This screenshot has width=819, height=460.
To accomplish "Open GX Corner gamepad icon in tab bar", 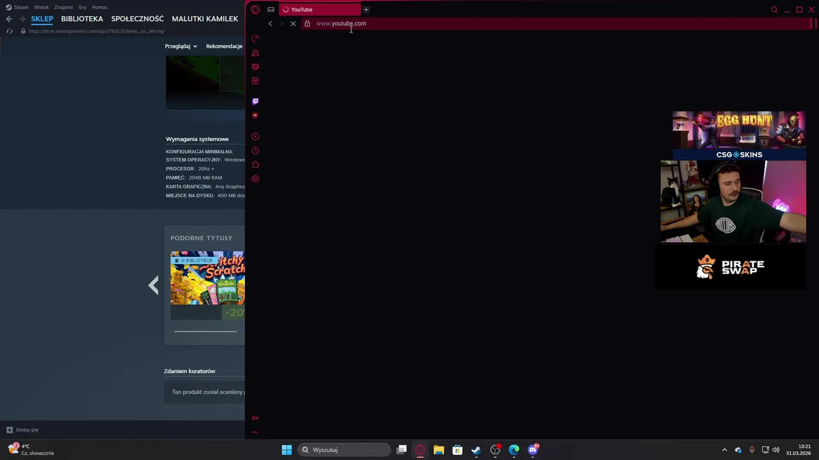I will tap(271, 10).
